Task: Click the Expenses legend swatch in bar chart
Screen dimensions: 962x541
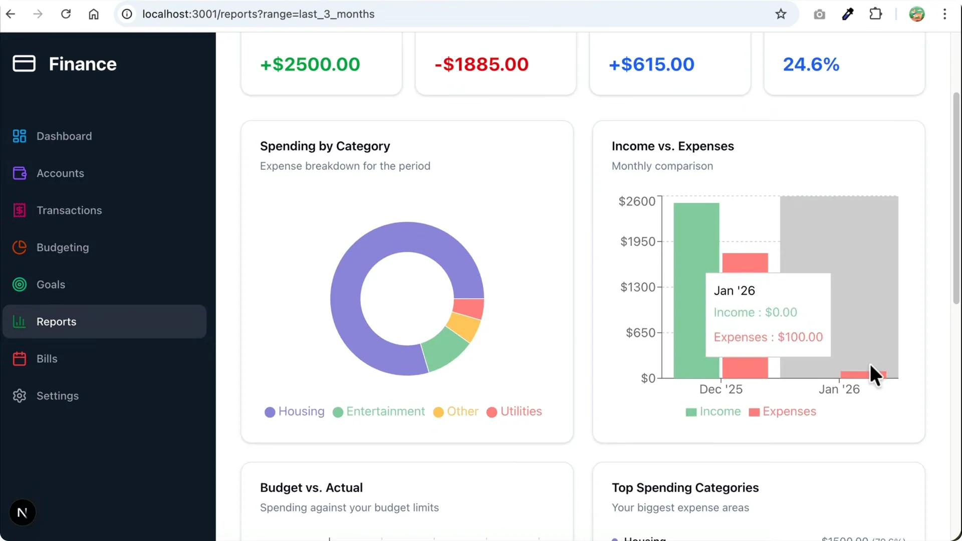Action: pyautogui.click(x=754, y=412)
